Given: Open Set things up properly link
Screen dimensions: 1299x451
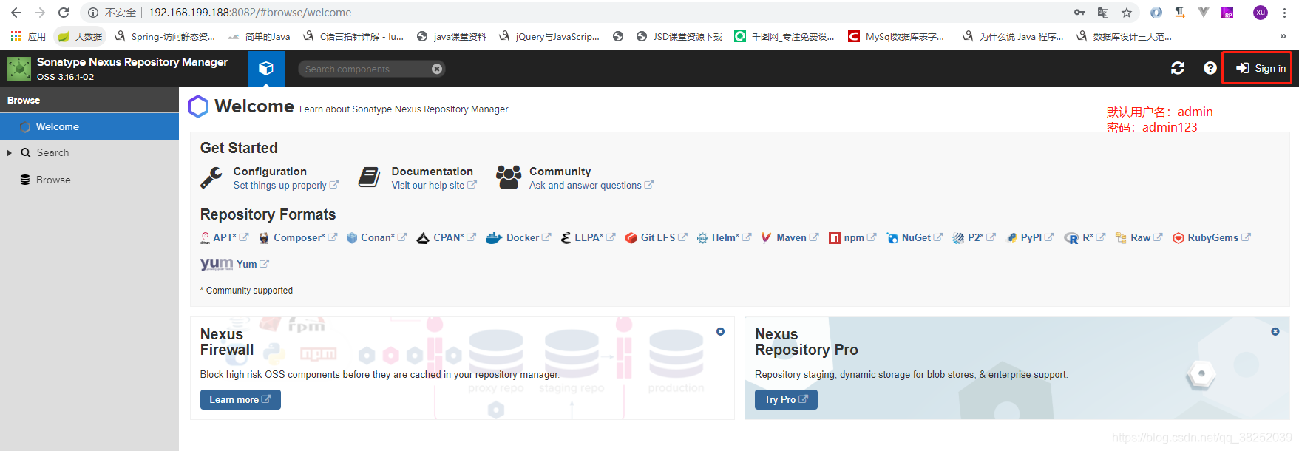Looking at the screenshot, I should coord(285,186).
